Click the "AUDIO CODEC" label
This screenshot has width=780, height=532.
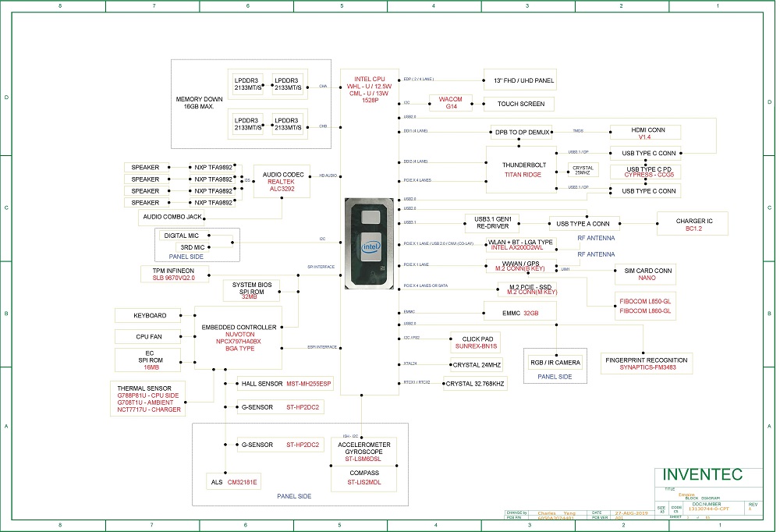(283, 175)
